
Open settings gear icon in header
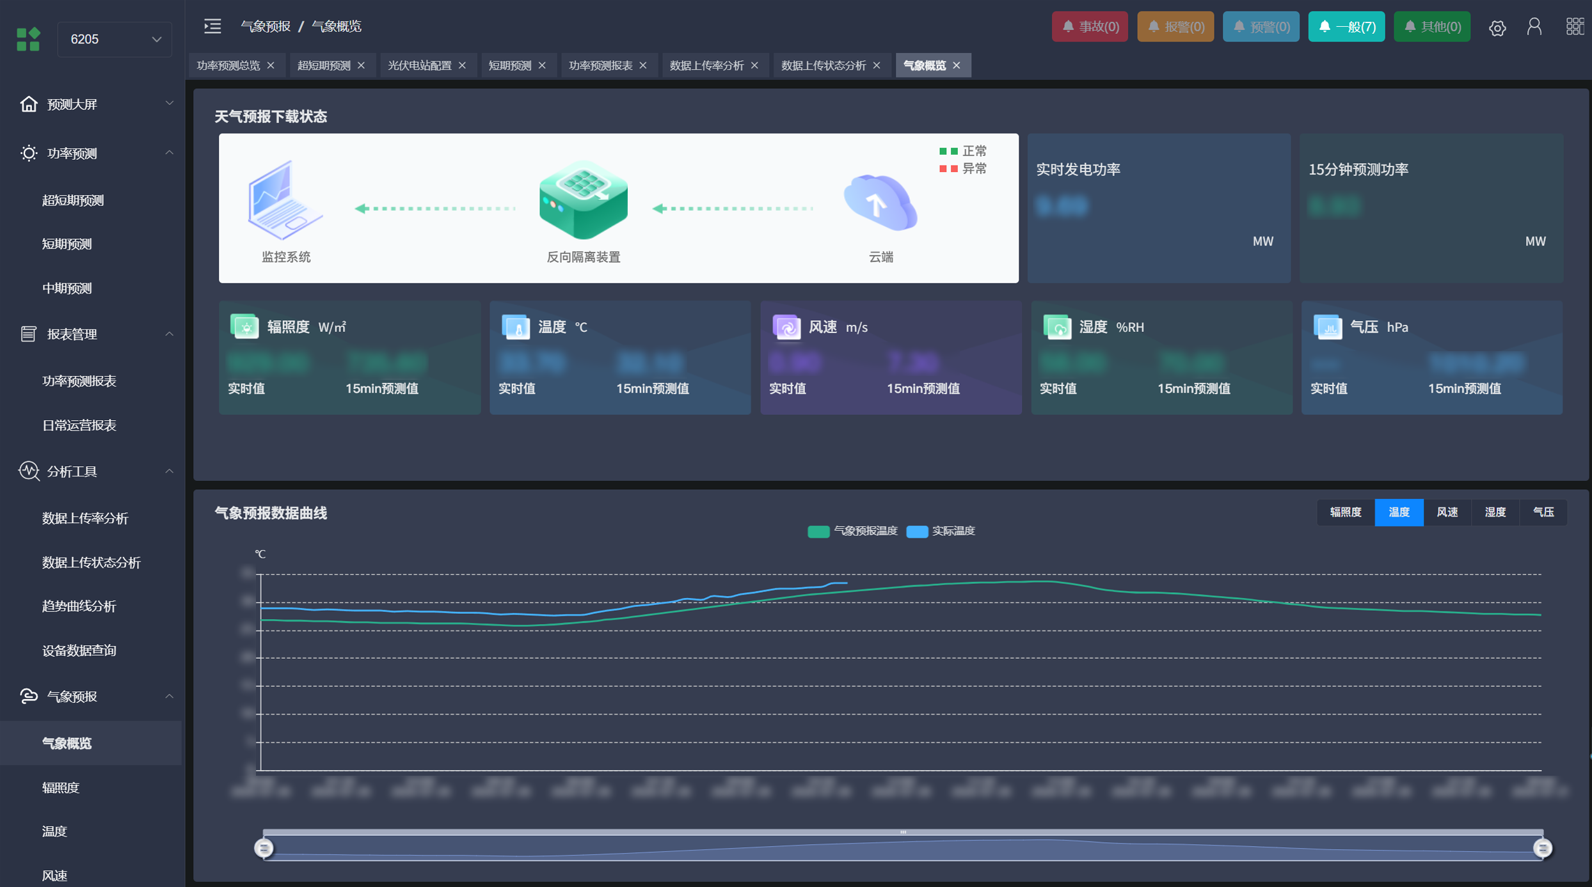[1497, 27]
